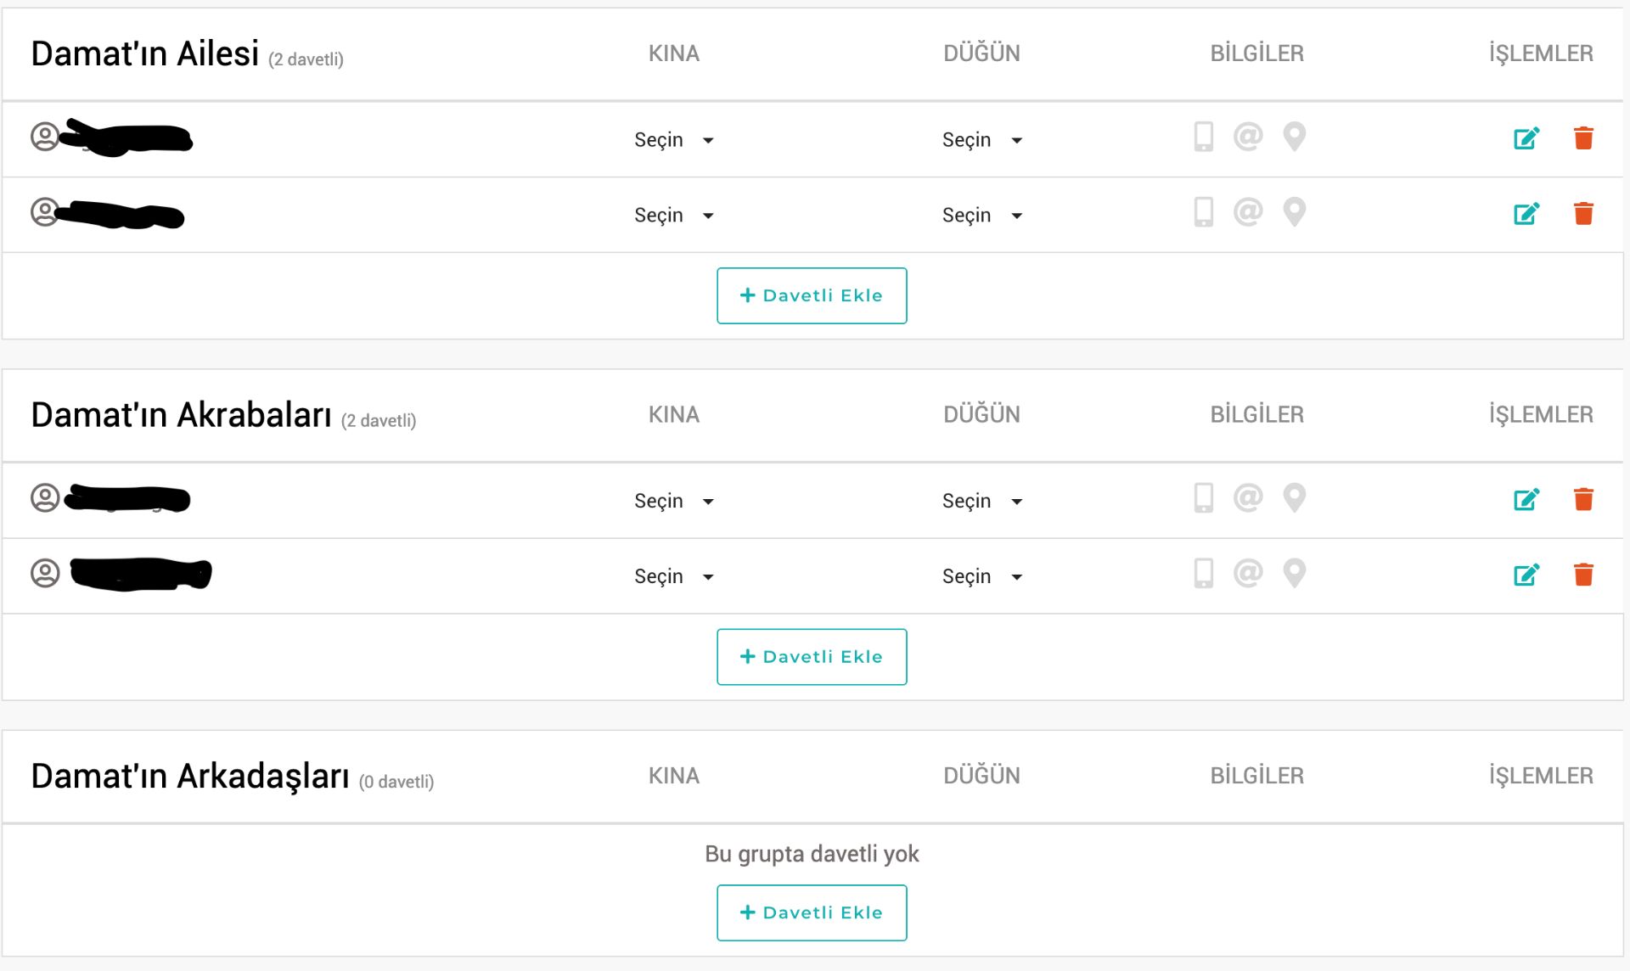Click "(2 davetli)" count next to Damat'ın Ailesi

[306, 59]
